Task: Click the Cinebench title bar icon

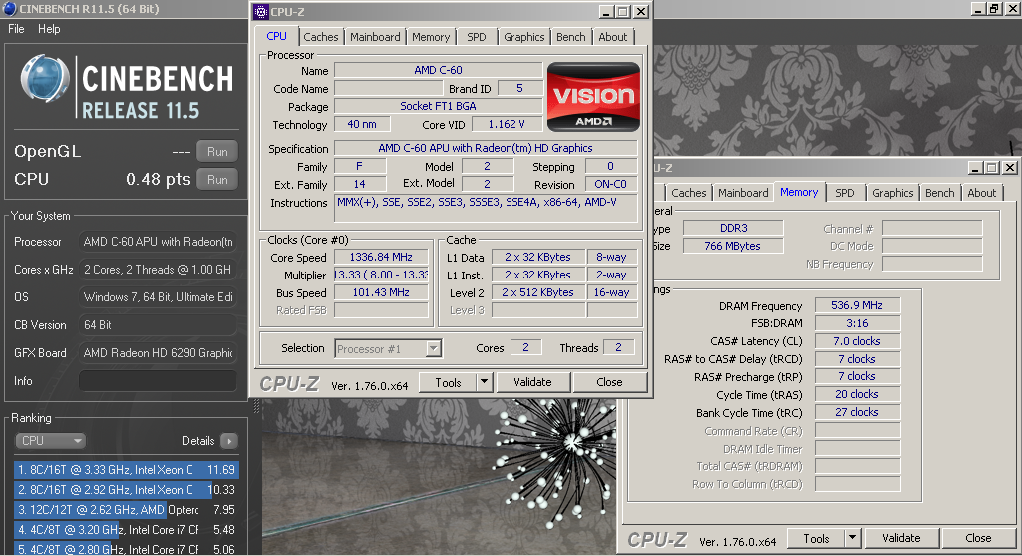Action: pyautogui.click(x=9, y=8)
